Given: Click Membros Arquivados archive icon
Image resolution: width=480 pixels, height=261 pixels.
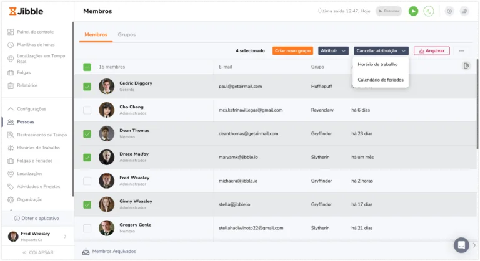Looking at the screenshot, I should (86, 251).
